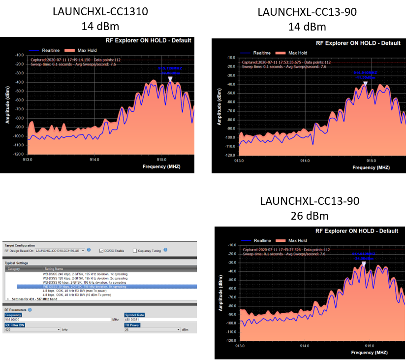Viewport: 406px width, 360px height.
Task: Click the peak marker triangle on top-left spectrum
Action: pos(170,78)
